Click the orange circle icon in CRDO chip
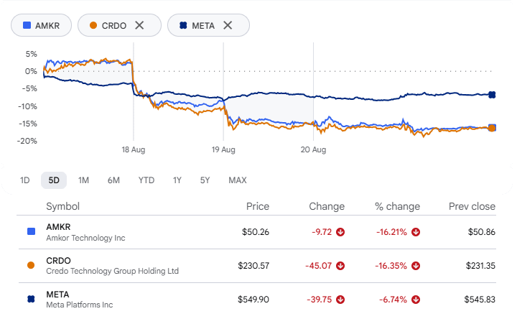The height and width of the screenshot is (324, 517). [x=93, y=25]
